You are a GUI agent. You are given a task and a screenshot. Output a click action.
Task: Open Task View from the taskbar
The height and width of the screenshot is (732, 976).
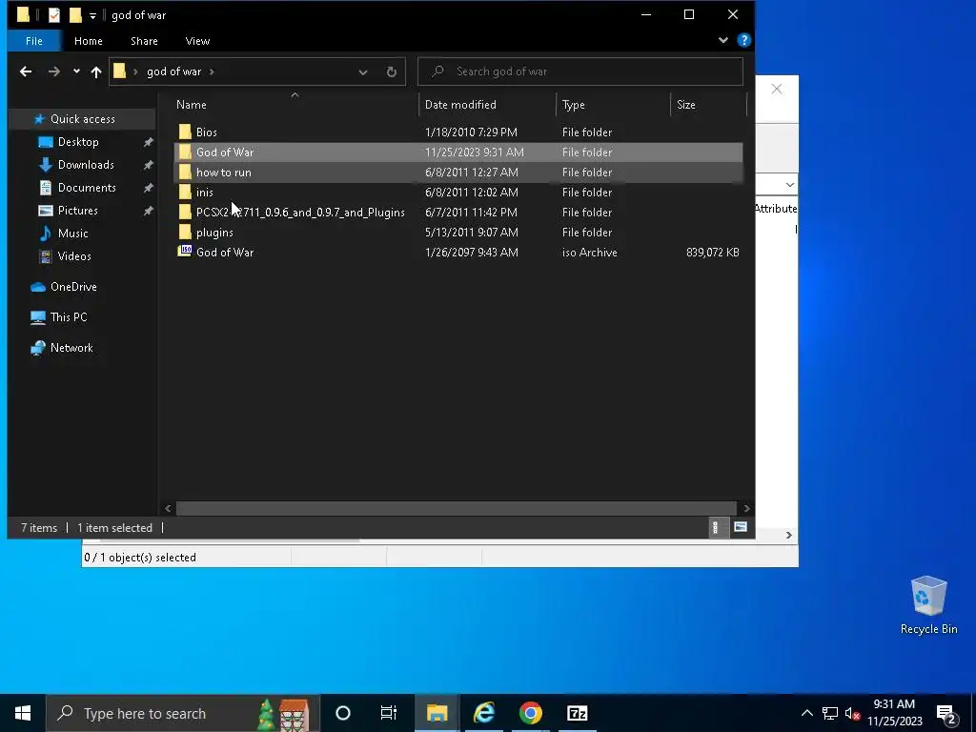pyautogui.click(x=389, y=713)
